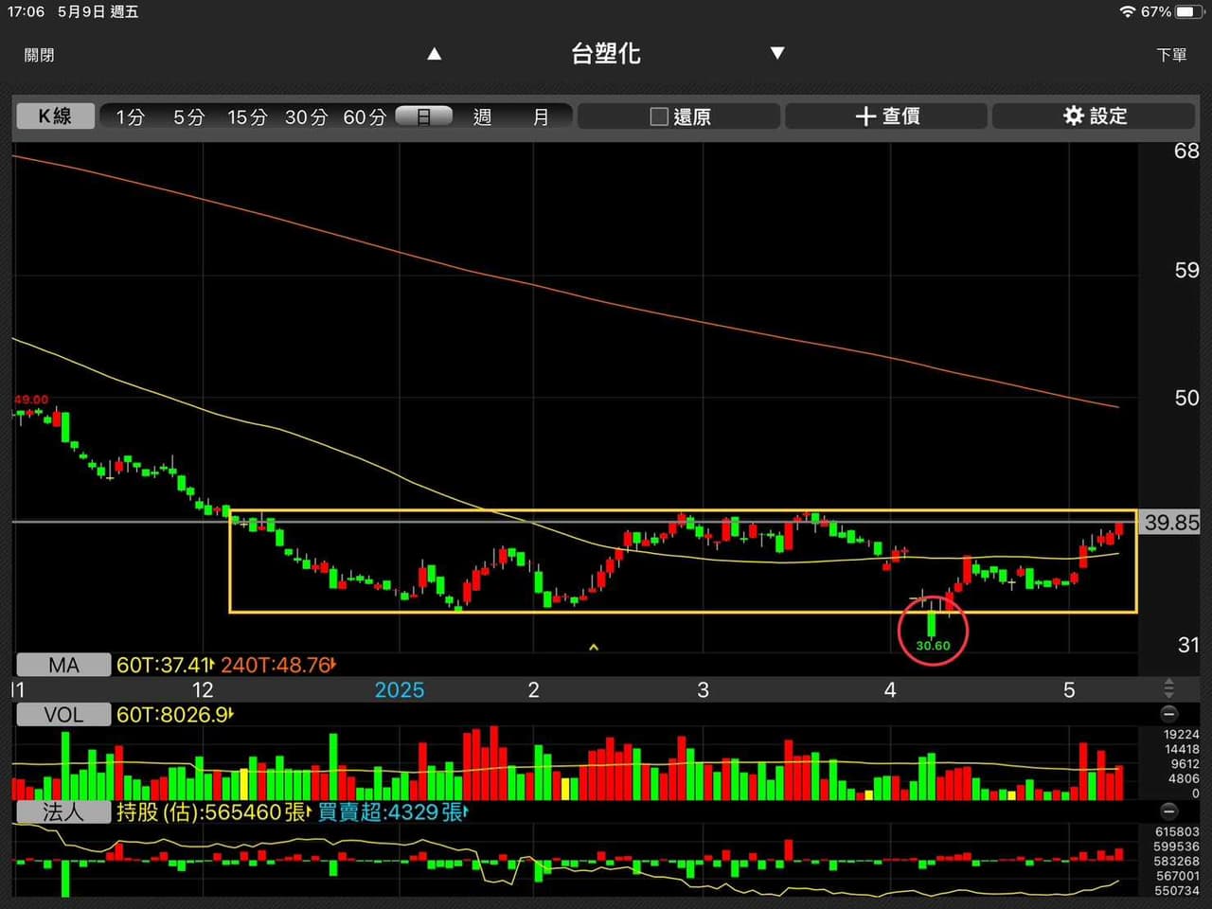This screenshot has width=1212, height=909.
Task: Toggle the 還原 checkbox
Action: tap(659, 116)
